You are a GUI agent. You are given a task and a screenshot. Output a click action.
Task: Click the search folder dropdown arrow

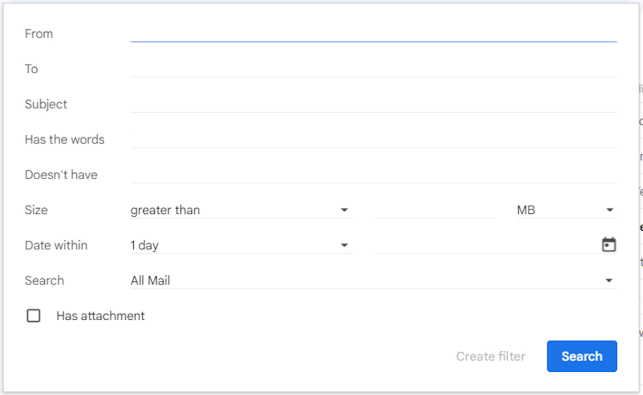point(610,280)
